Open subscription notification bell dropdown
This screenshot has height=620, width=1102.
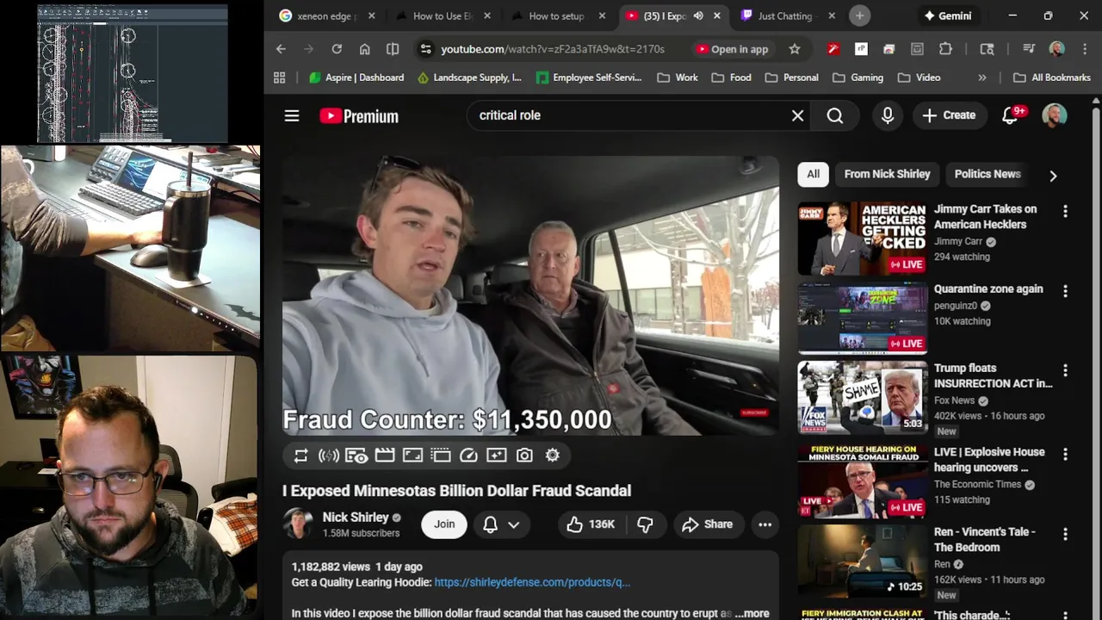[x=500, y=524]
